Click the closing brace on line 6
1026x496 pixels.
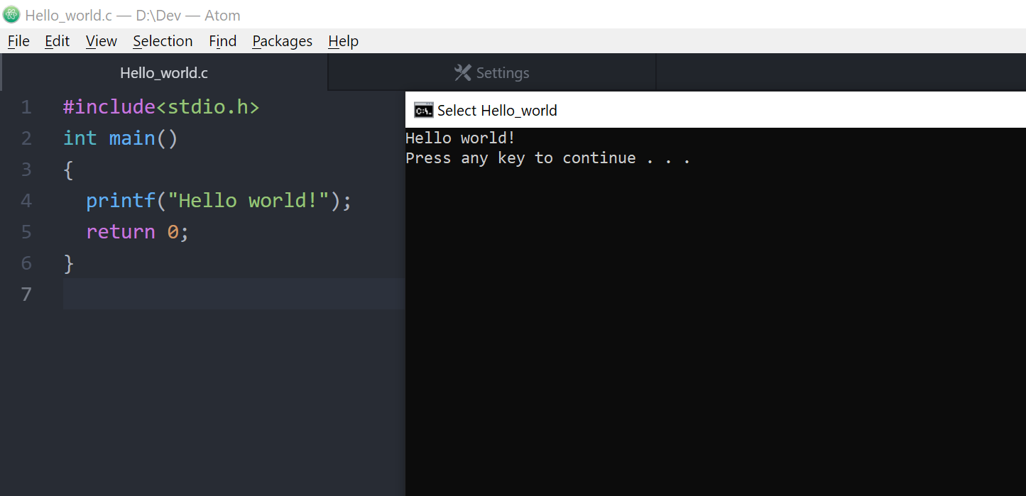[x=69, y=263]
